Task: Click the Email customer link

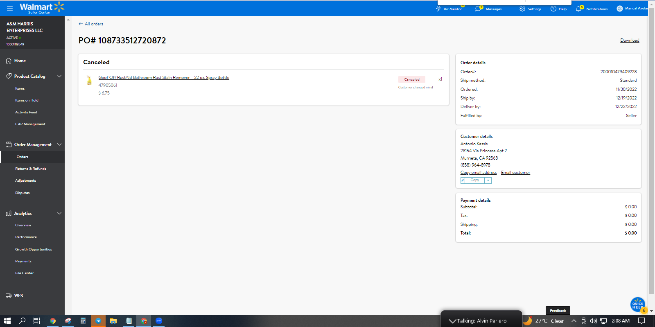Action: [516, 173]
